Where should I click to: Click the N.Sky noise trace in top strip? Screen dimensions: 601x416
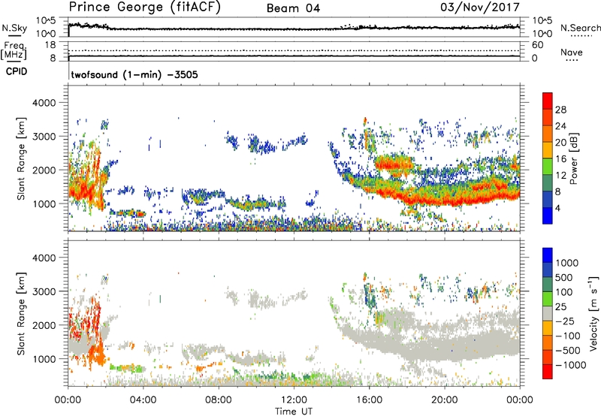pyautogui.click(x=294, y=29)
